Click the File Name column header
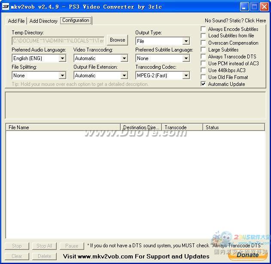271x264 pixels. [63, 127]
